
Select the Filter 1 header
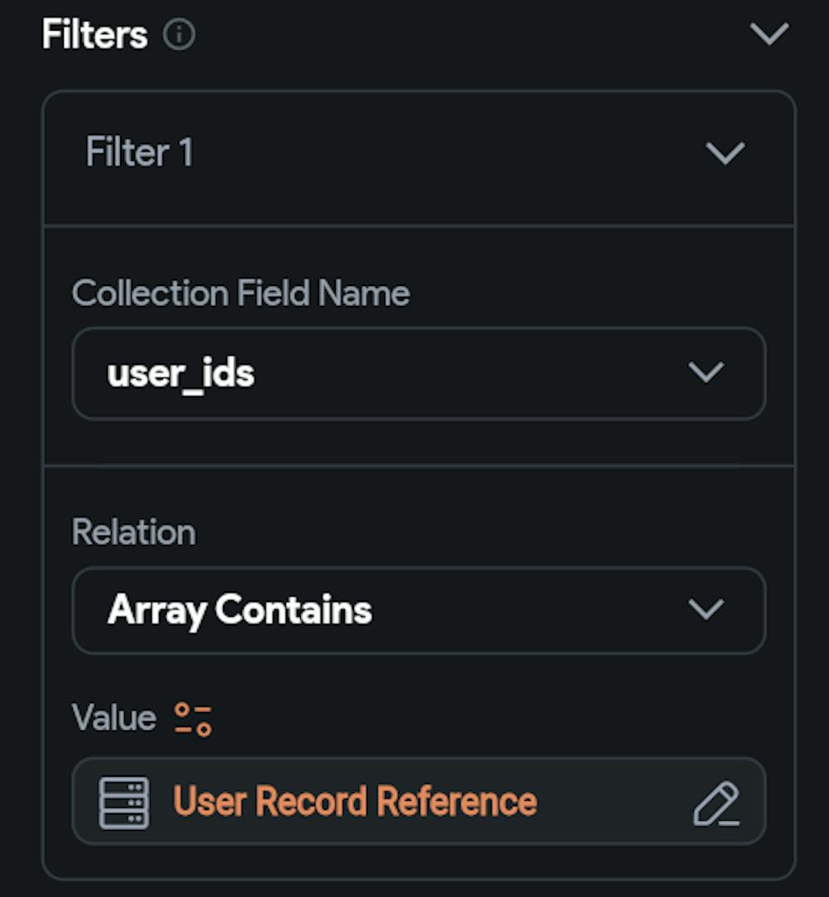138,153
